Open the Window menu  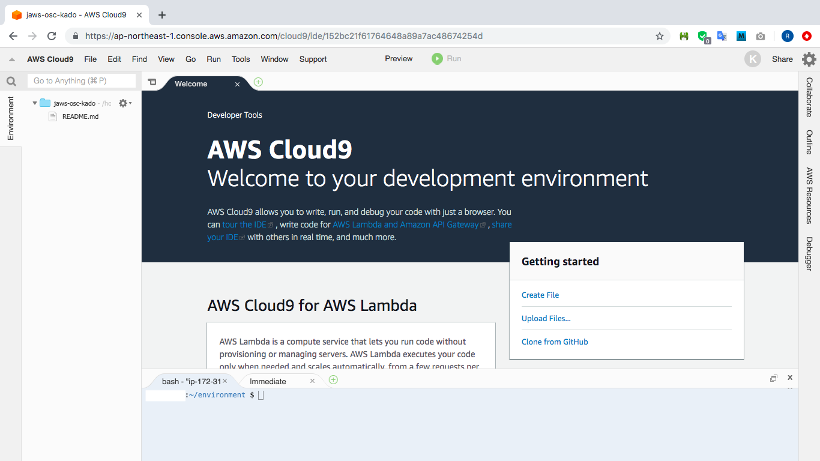[x=274, y=59]
